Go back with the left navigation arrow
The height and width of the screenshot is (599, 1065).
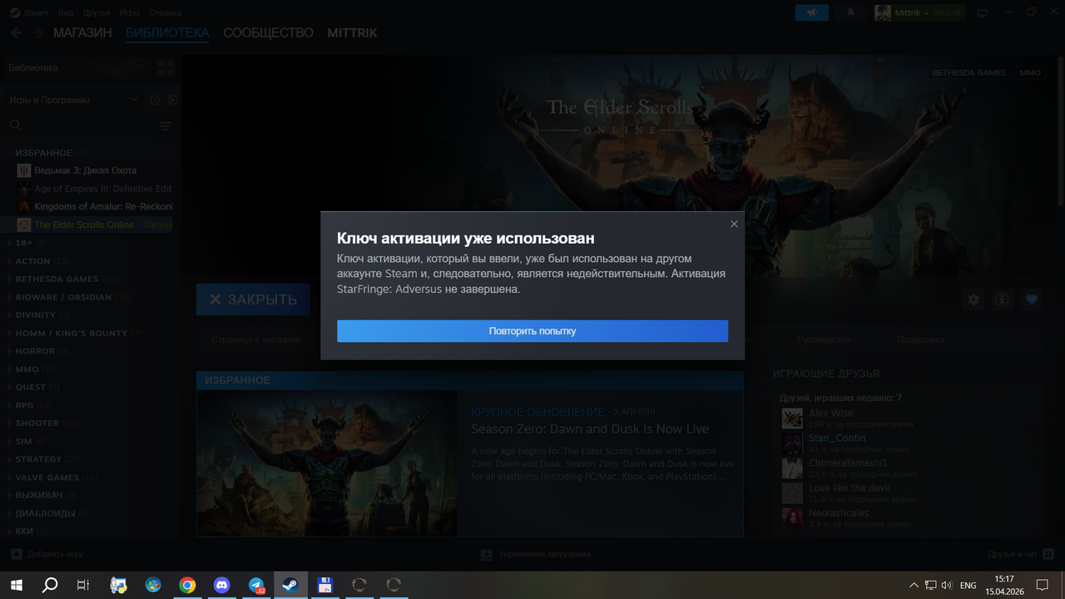(17, 33)
